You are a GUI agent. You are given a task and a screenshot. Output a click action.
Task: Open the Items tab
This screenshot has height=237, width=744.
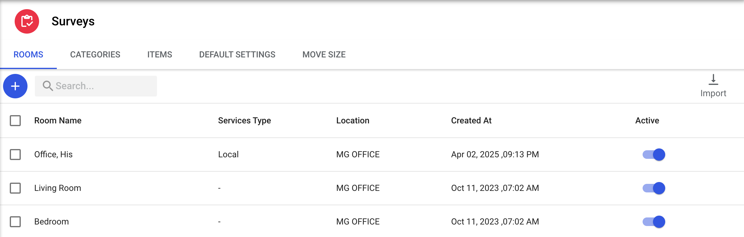[159, 54]
